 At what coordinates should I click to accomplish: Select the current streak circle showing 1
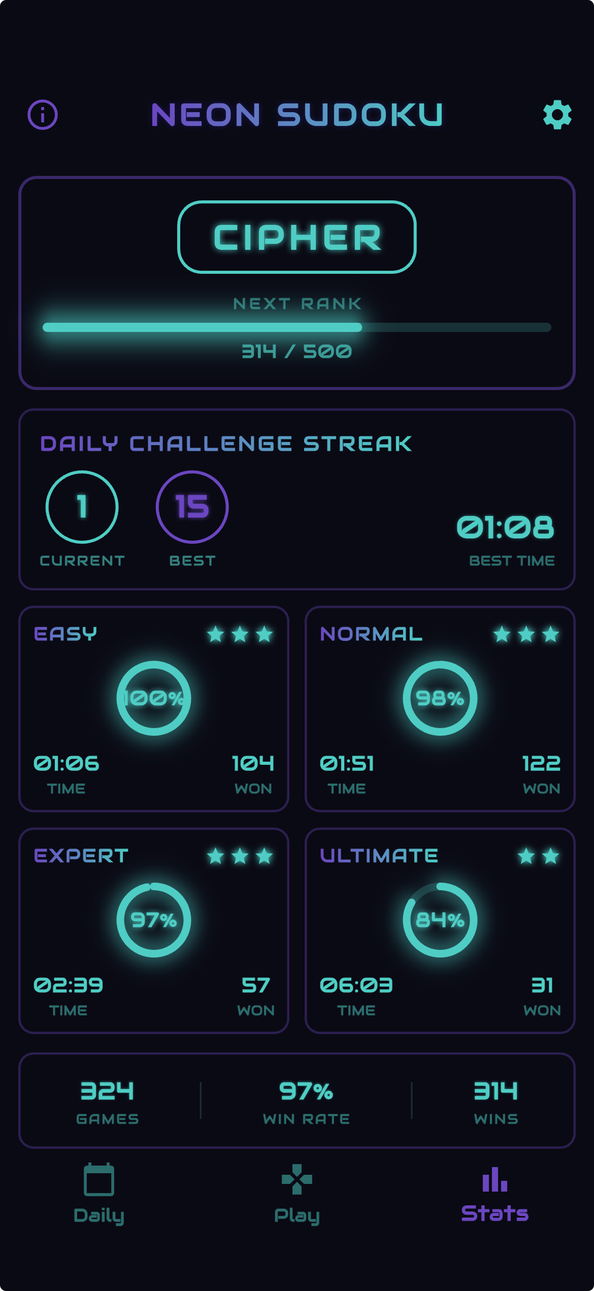[82, 507]
